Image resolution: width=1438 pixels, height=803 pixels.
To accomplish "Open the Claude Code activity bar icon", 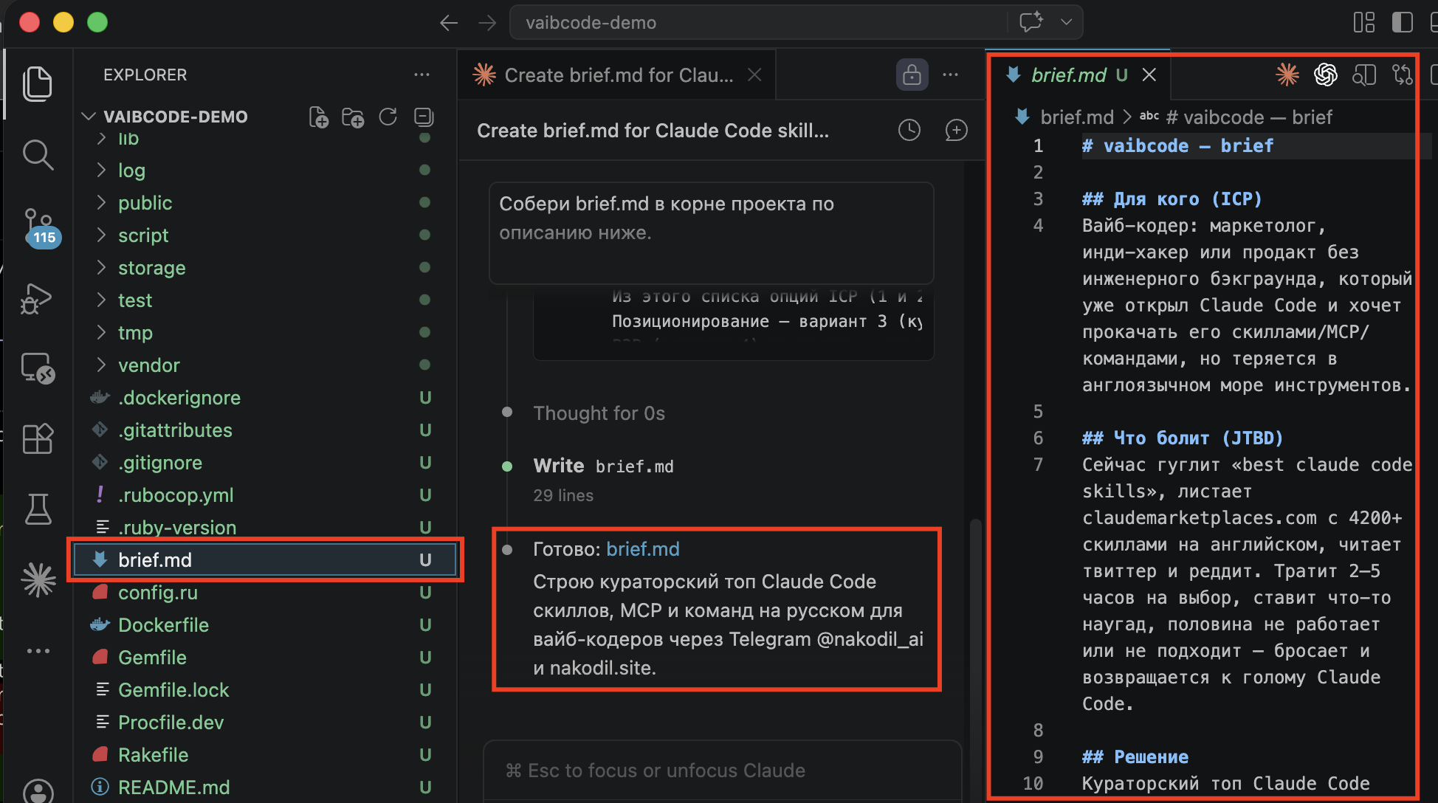I will click(x=38, y=579).
